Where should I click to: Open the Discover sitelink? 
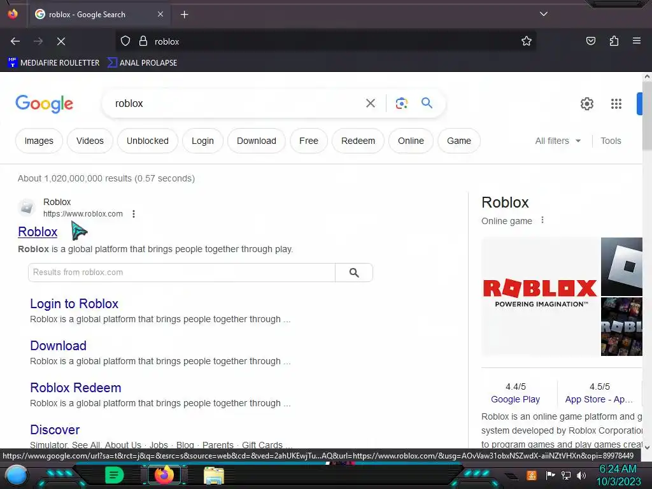[55, 430]
